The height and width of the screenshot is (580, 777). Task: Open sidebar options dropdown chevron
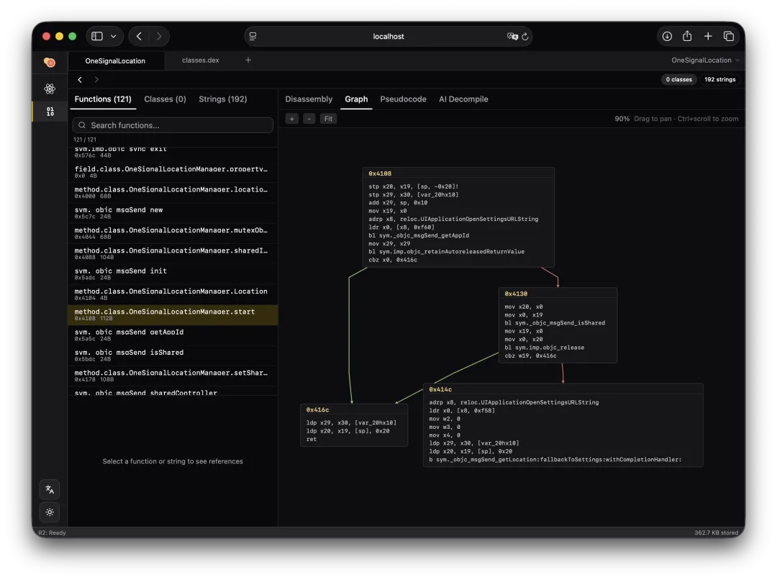114,36
